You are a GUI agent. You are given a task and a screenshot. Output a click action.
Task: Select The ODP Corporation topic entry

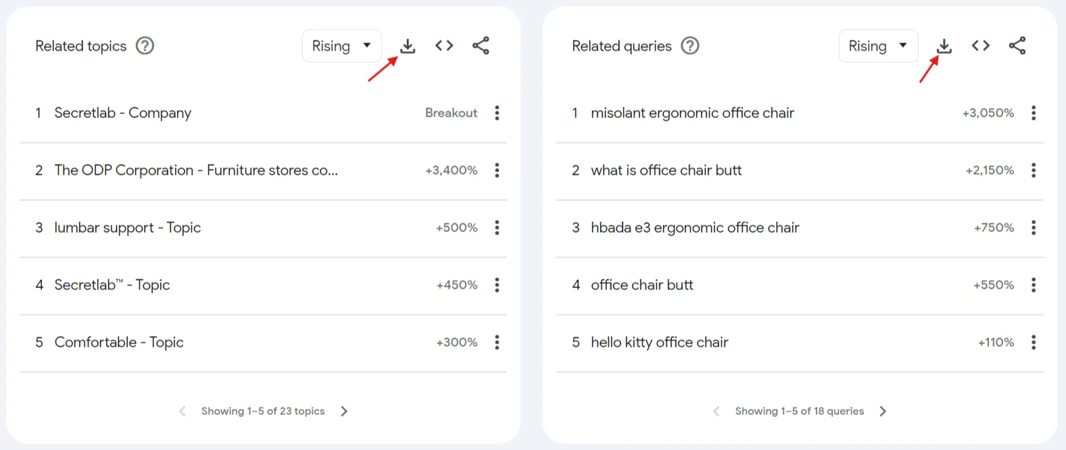(196, 170)
